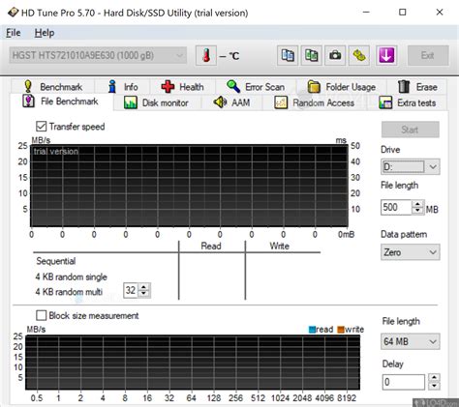Viewport: 459px width, 407px height.
Task: Close the HD Tune Pro window
Action: (440, 13)
